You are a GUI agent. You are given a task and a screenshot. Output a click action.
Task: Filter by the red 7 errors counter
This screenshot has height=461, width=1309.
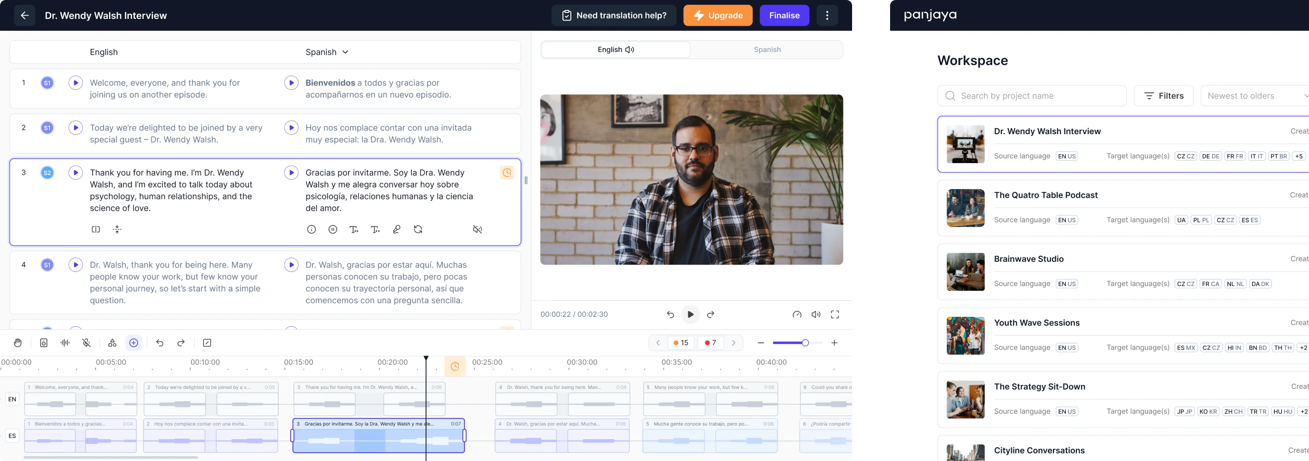(711, 343)
